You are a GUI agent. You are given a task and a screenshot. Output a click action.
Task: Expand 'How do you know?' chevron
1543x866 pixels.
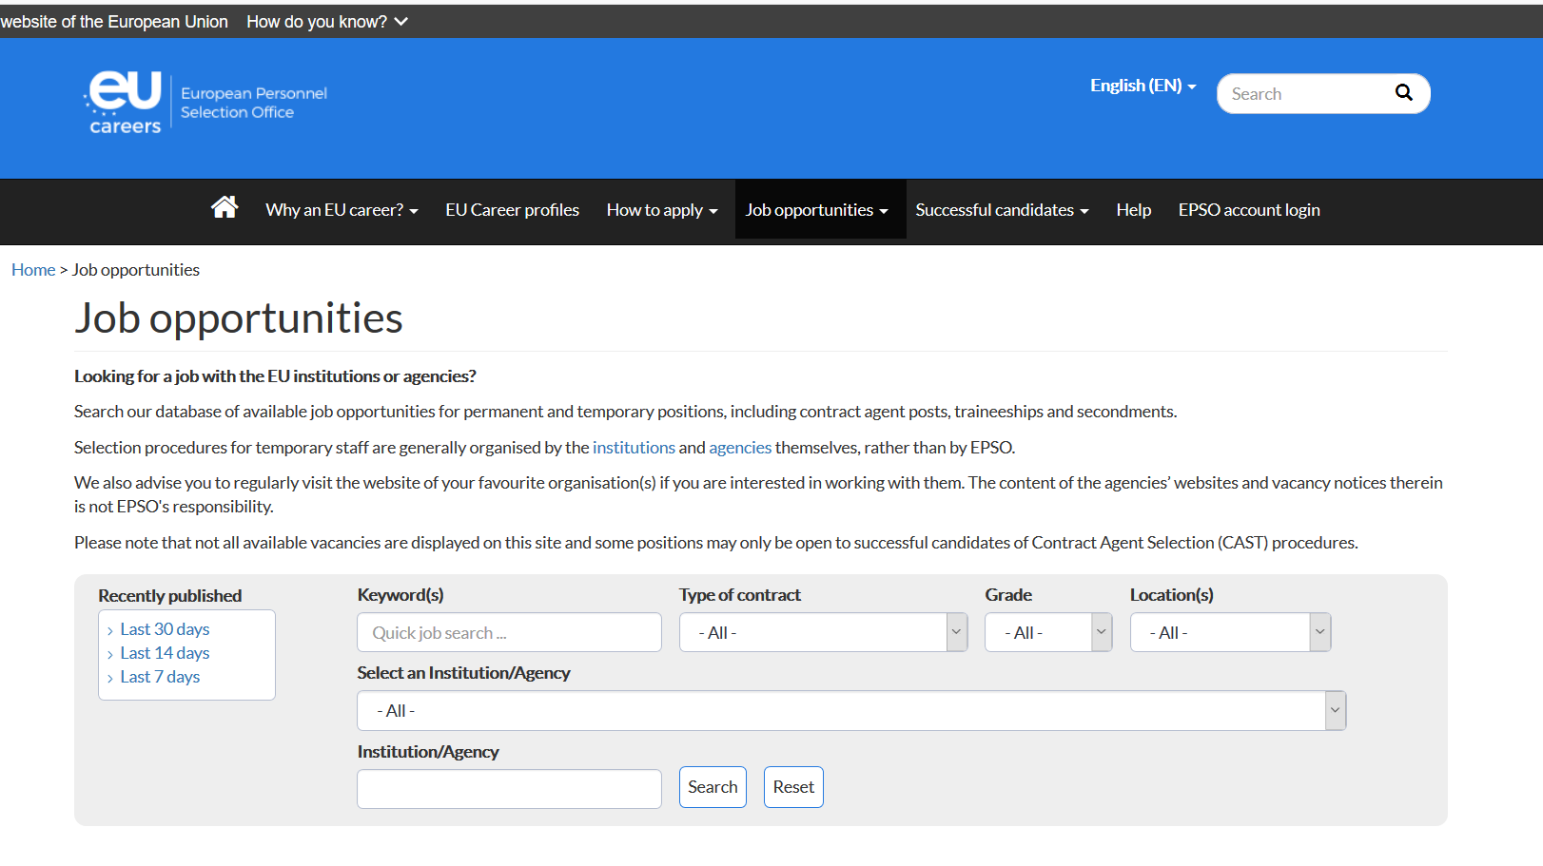401,21
